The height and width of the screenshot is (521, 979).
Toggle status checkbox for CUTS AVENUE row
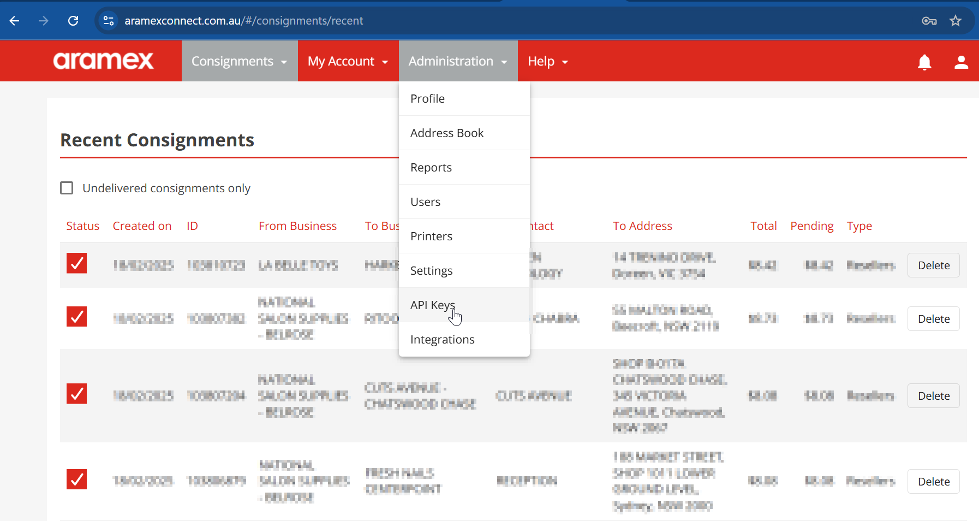[x=77, y=394]
